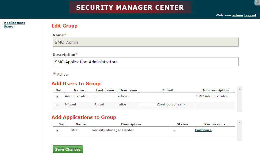This screenshot has width=260, height=154.
Task: Click the Save Changes button
Action: [68, 149]
